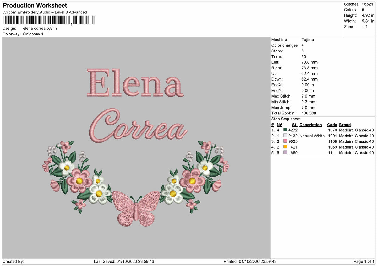
Task: Click the barcode in the worksheet header
Action: [49, 20]
